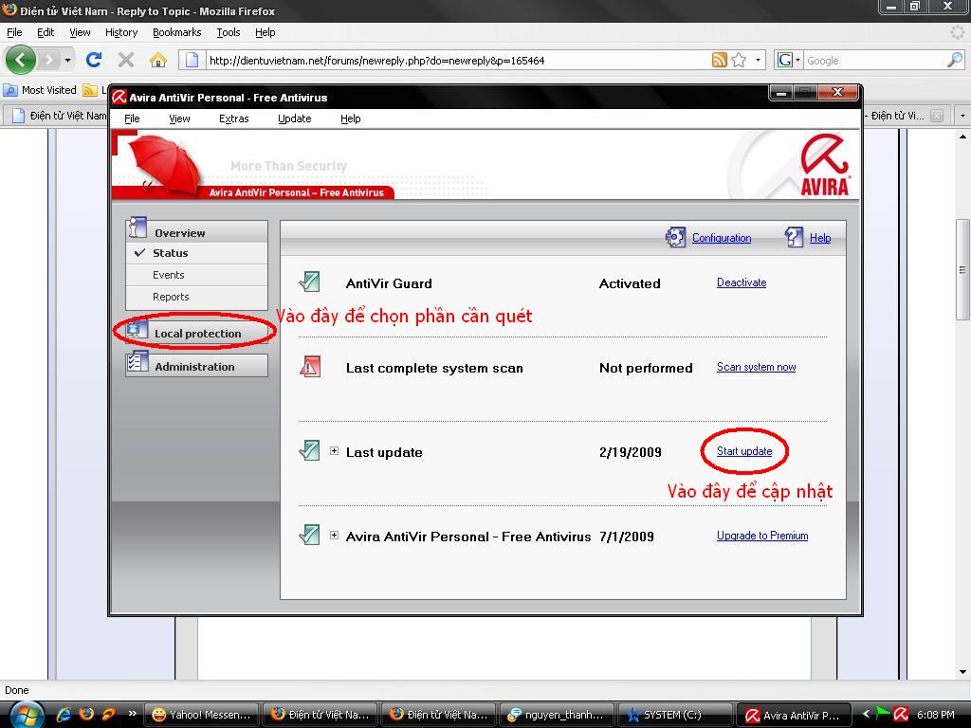Open the Firefox tab list dropdown

(x=962, y=116)
